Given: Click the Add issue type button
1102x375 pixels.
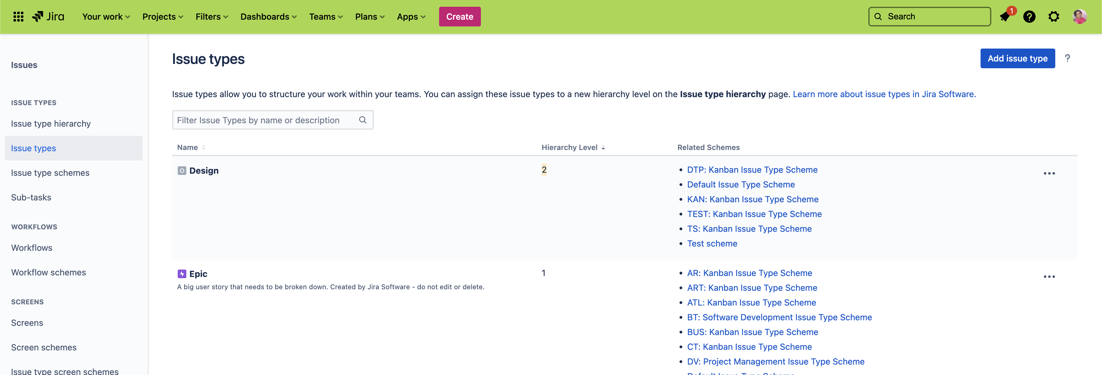Looking at the screenshot, I should tap(1018, 59).
